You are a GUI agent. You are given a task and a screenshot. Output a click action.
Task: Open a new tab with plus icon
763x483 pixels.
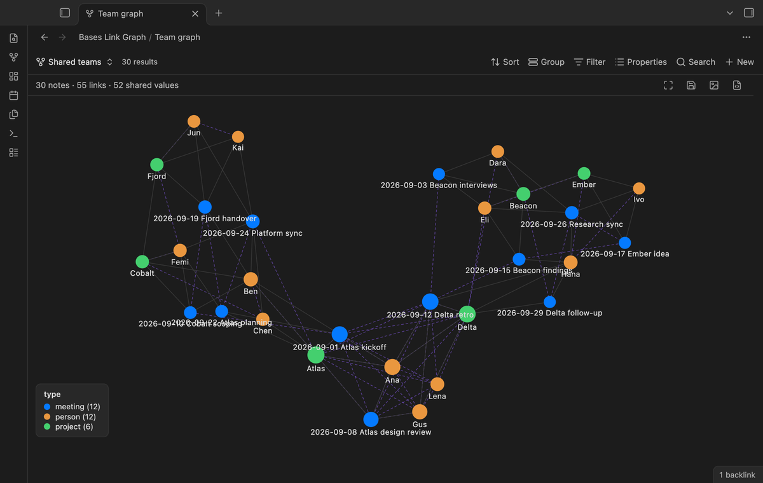(x=219, y=13)
